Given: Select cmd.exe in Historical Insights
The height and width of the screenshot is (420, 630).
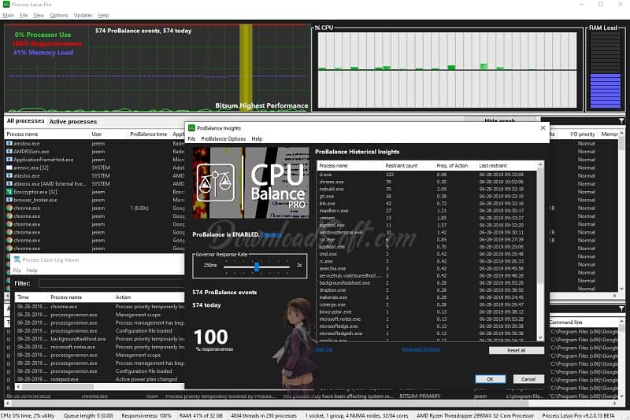Looking at the screenshot, I should point(427,254).
